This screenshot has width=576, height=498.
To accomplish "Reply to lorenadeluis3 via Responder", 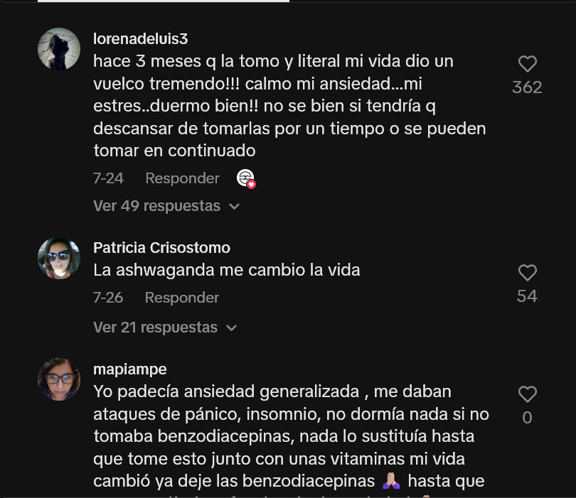I will (x=182, y=178).
